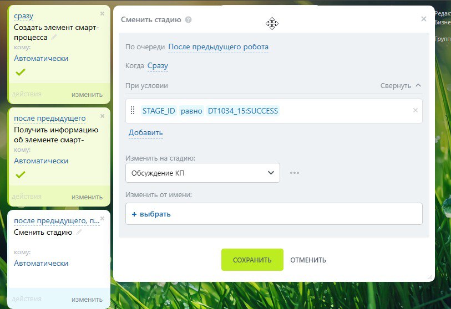Change the Когда timing value Сразу
Viewport: 451px width, 309px height.
(158, 66)
